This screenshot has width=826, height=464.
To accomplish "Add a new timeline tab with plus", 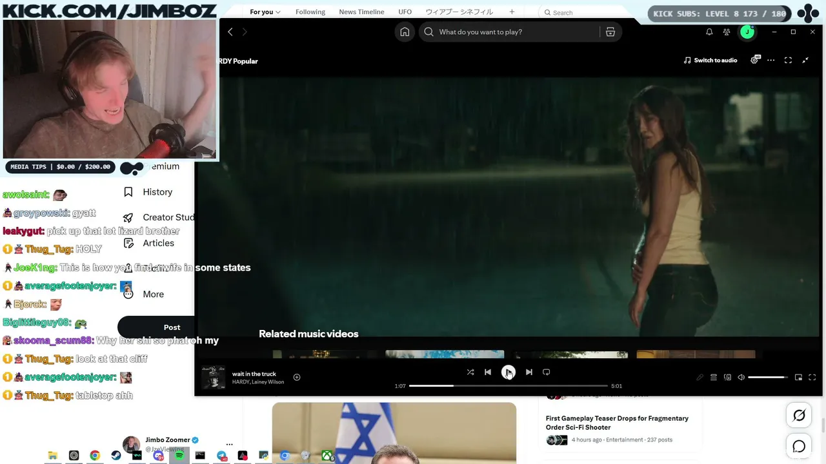I will (512, 12).
